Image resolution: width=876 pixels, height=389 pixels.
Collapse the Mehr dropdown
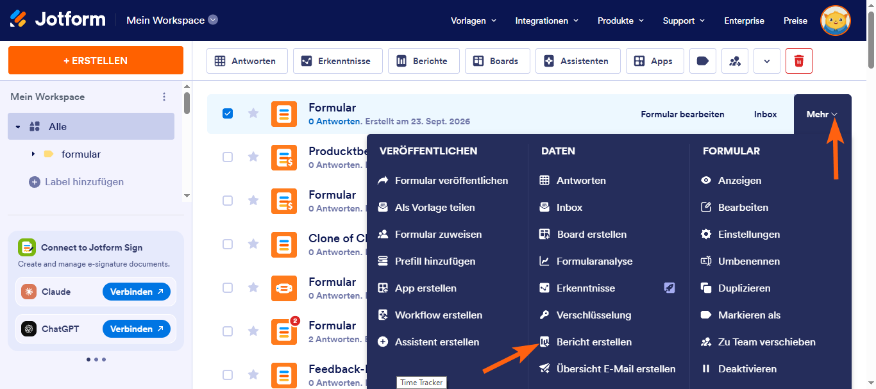pyautogui.click(x=822, y=114)
